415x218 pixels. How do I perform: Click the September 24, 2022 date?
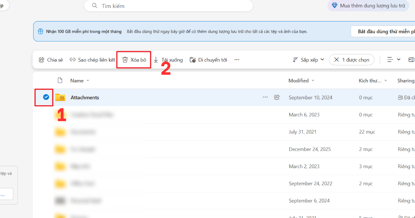(311, 183)
